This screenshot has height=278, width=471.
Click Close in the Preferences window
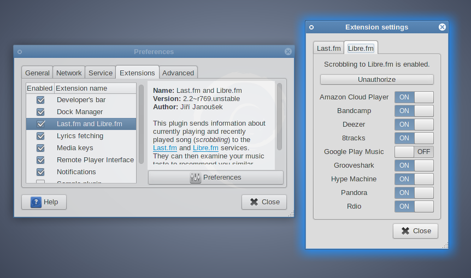(x=264, y=202)
